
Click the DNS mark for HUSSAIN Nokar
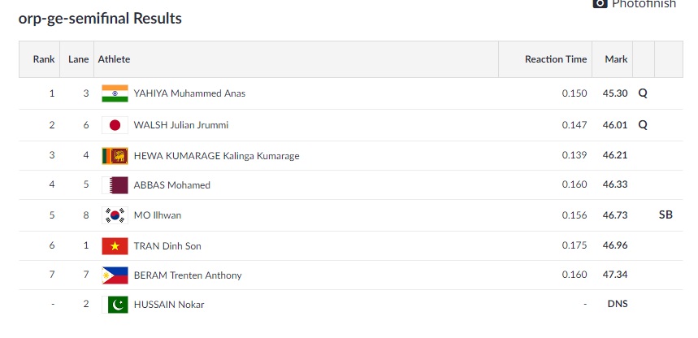[x=618, y=304]
